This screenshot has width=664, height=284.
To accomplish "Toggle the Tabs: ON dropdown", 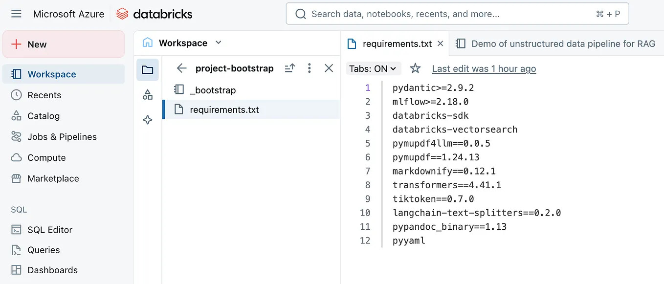I will pos(373,69).
